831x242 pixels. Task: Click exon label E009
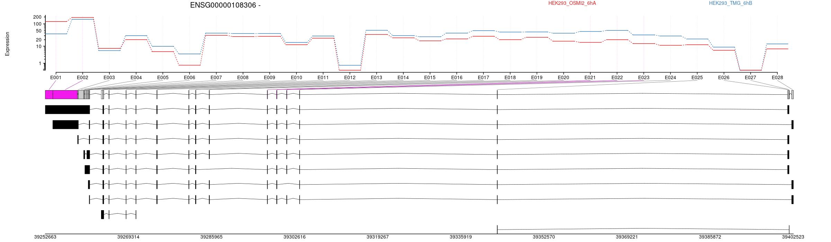click(x=269, y=78)
